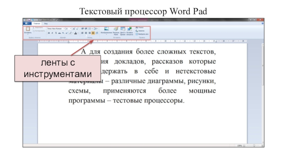The width and height of the screenshot is (287, 161).
Task: Apply italic (К) formatting
Action: pyautogui.click(x=52, y=33)
